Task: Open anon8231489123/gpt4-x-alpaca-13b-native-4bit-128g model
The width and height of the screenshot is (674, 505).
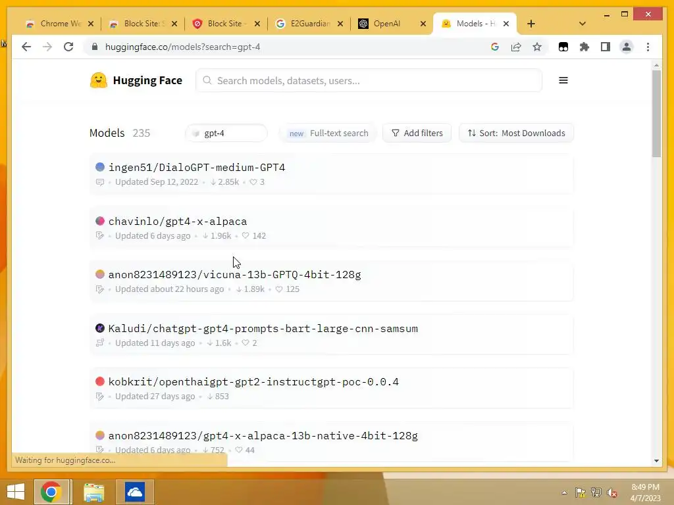Action: (x=263, y=435)
